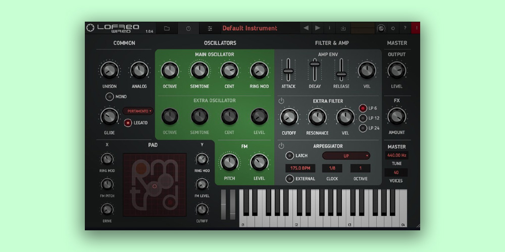
Task: Click the Y axis Cutoff knob
Action: click(x=202, y=209)
